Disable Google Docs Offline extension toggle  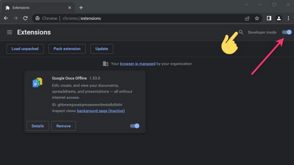pyautogui.click(x=135, y=126)
